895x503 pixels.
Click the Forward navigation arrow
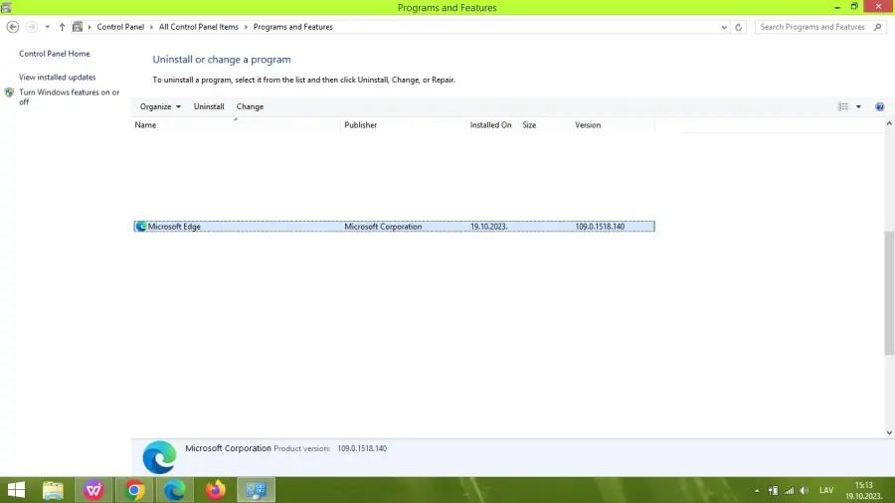[x=32, y=27]
